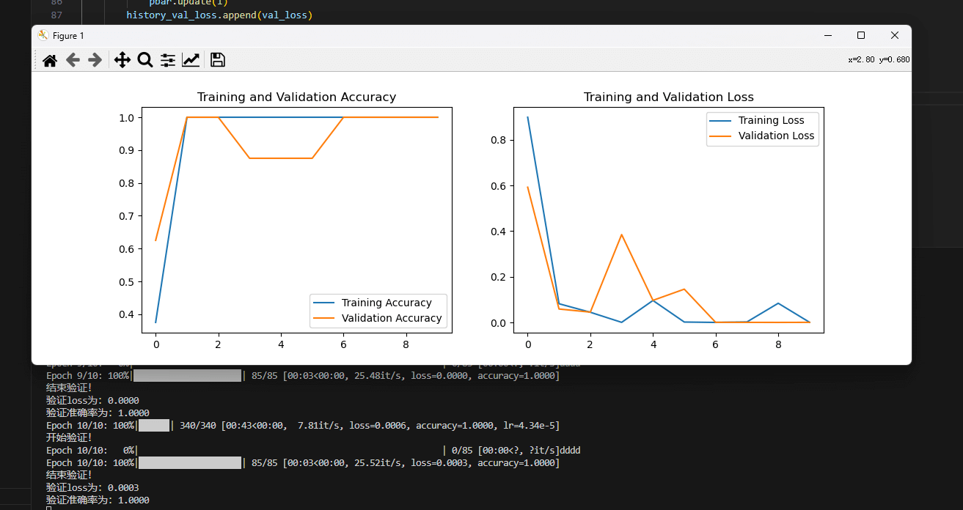Toggle the Pan tool with four-arrow icon

pyautogui.click(x=122, y=60)
